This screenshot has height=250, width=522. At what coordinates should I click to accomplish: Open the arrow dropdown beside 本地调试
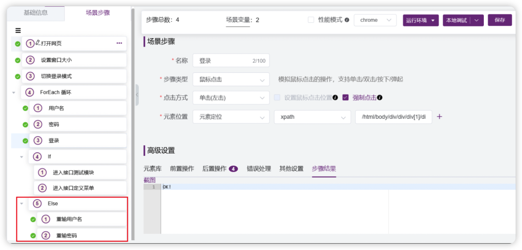point(477,20)
